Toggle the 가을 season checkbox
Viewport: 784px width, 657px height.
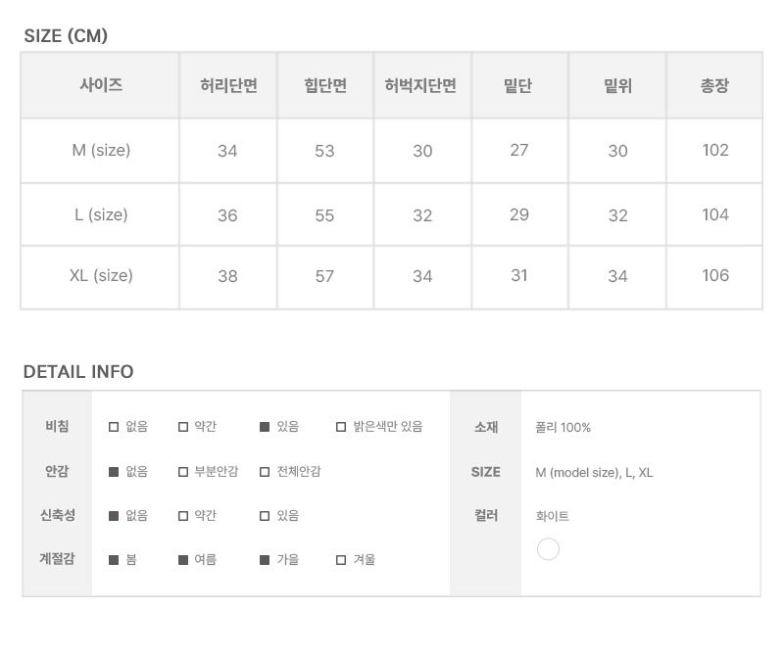(265, 560)
